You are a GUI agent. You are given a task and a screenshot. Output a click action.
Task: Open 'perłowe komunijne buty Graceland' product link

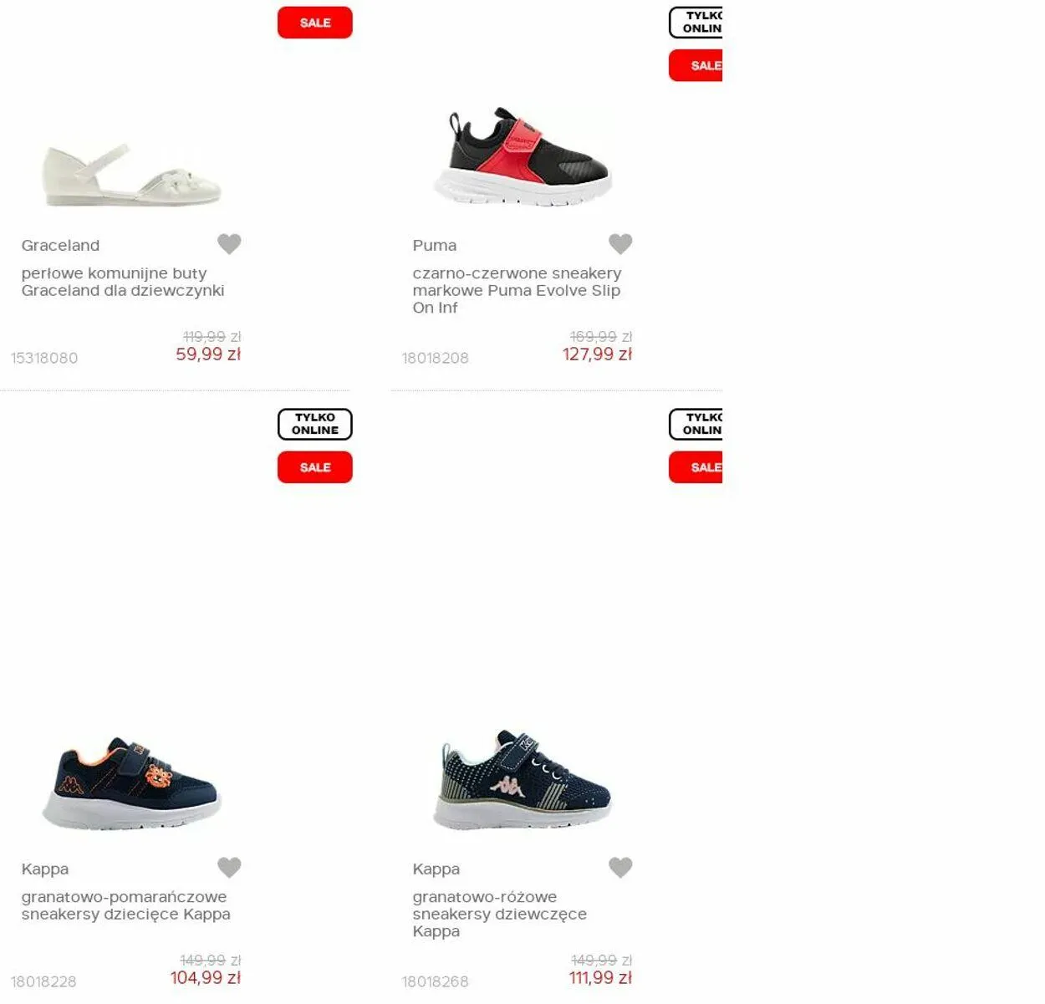click(x=123, y=282)
